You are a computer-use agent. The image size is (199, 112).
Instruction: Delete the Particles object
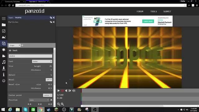tap(54, 22)
